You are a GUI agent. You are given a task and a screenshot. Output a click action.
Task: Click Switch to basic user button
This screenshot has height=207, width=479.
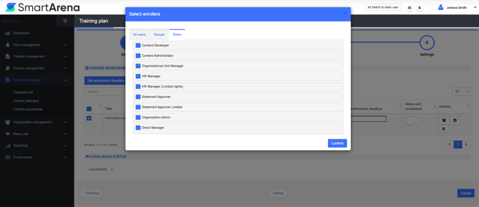(x=384, y=7)
